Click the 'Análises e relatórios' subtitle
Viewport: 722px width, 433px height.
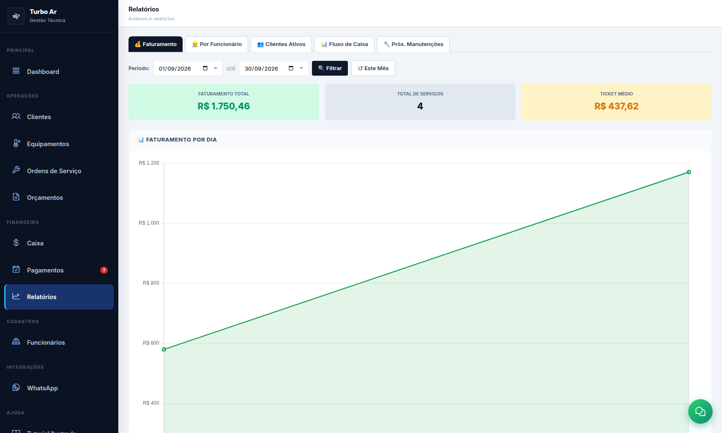(x=151, y=19)
